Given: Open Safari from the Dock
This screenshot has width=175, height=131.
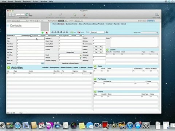Looking at the screenshot, I should point(18,126).
